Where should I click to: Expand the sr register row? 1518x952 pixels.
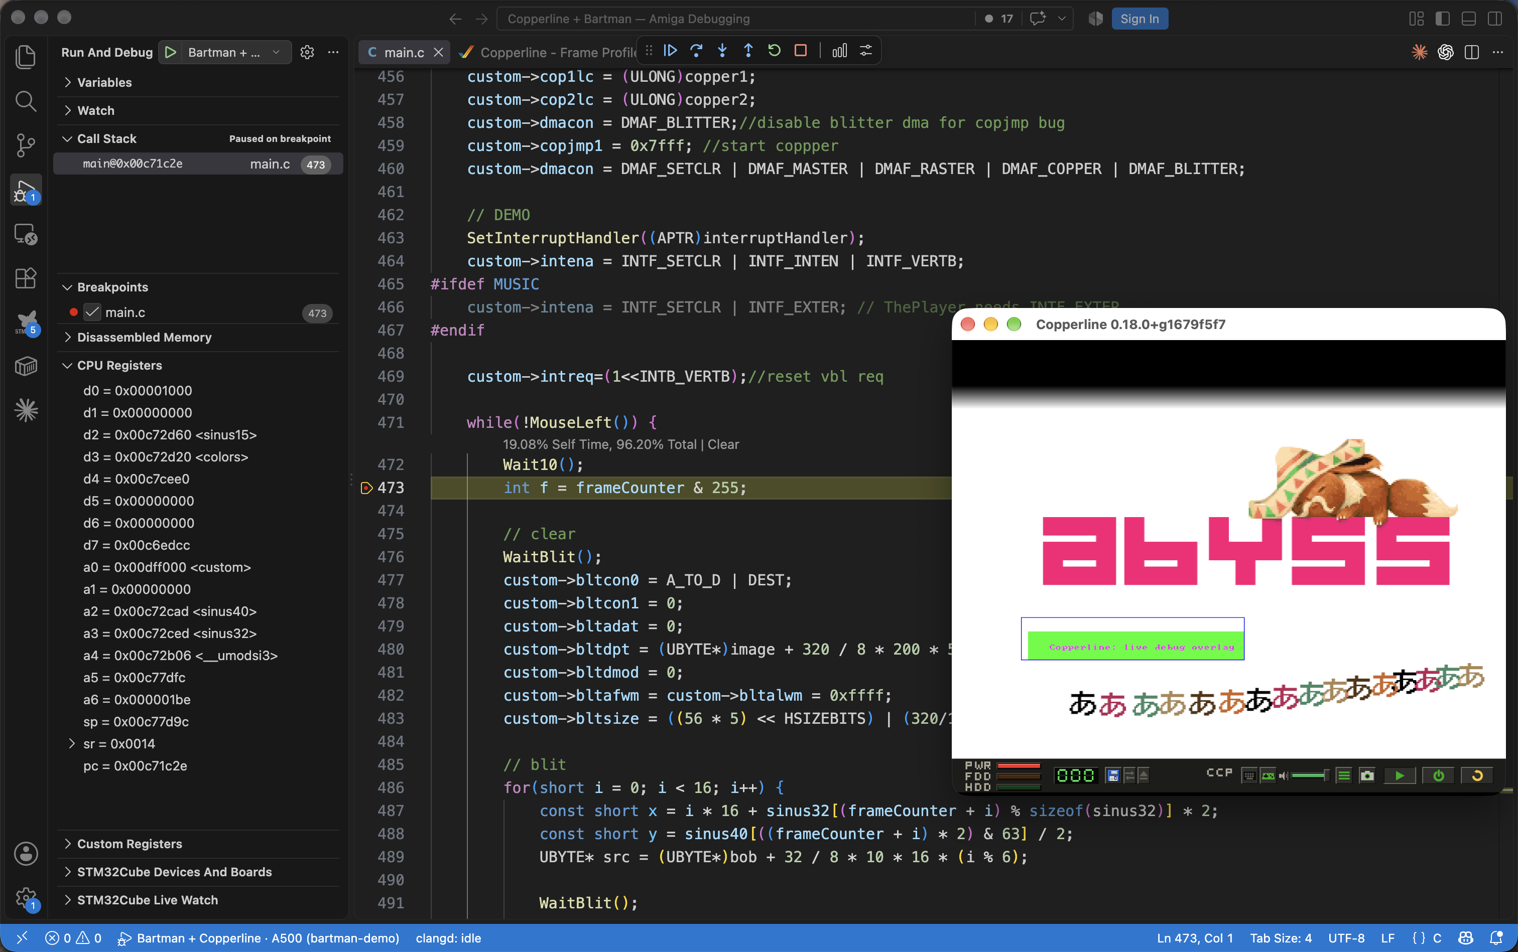(71, 743)
